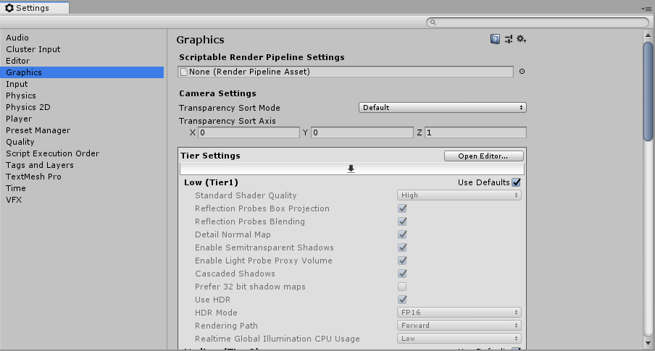Select Time settings category

[x=82, y=188]
